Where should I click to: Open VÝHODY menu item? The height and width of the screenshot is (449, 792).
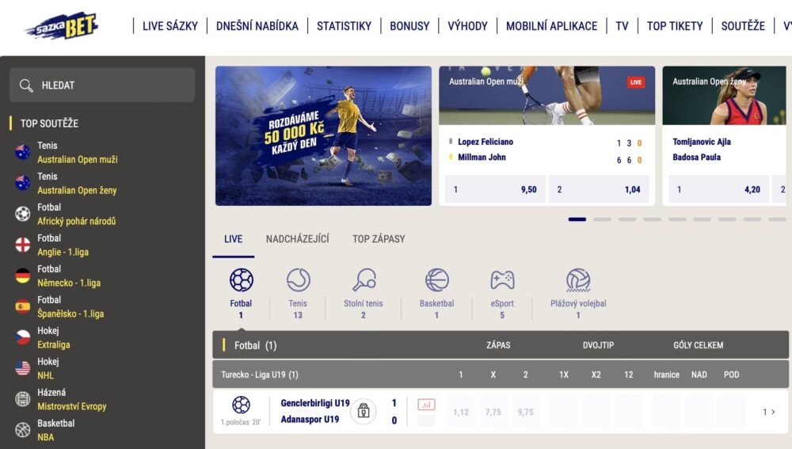tap(468, 26)
